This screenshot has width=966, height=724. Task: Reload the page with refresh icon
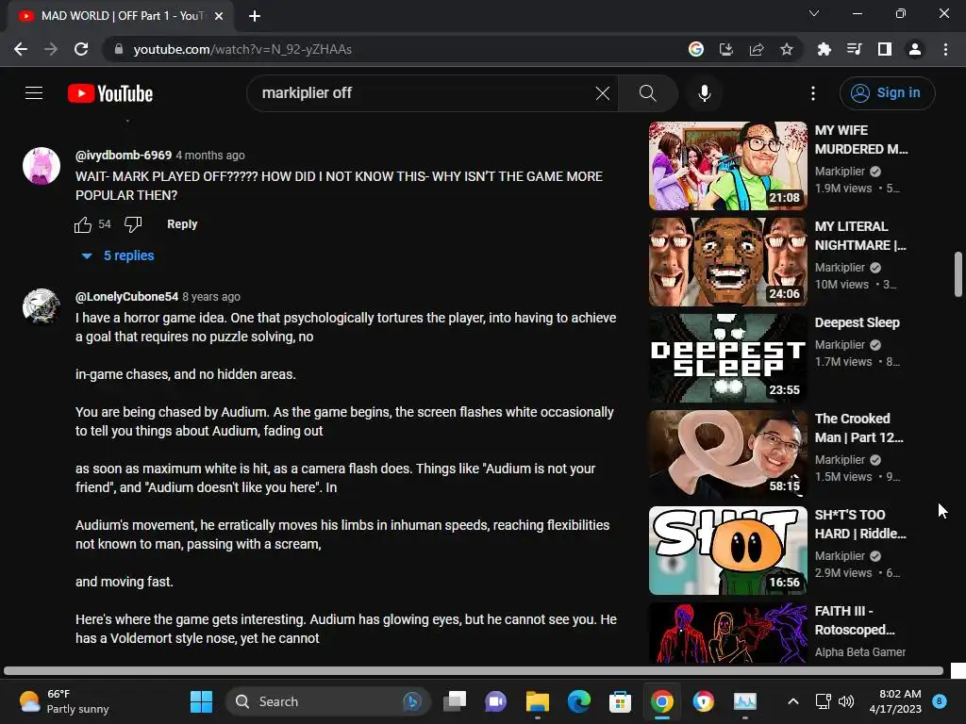81,49
